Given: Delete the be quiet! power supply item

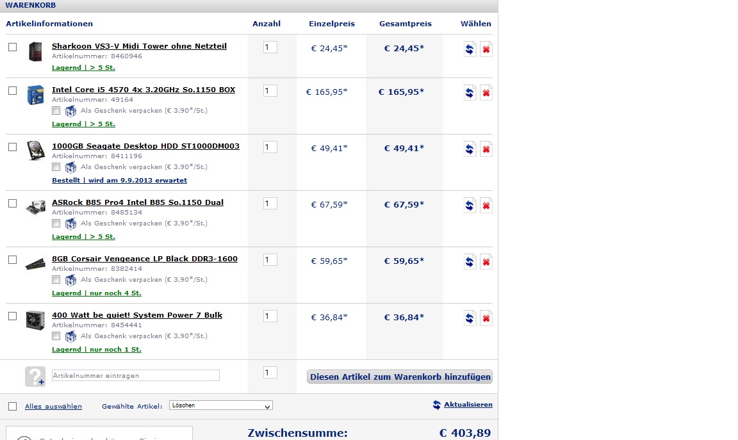Looking at the screenshot, I should [486, 318].
